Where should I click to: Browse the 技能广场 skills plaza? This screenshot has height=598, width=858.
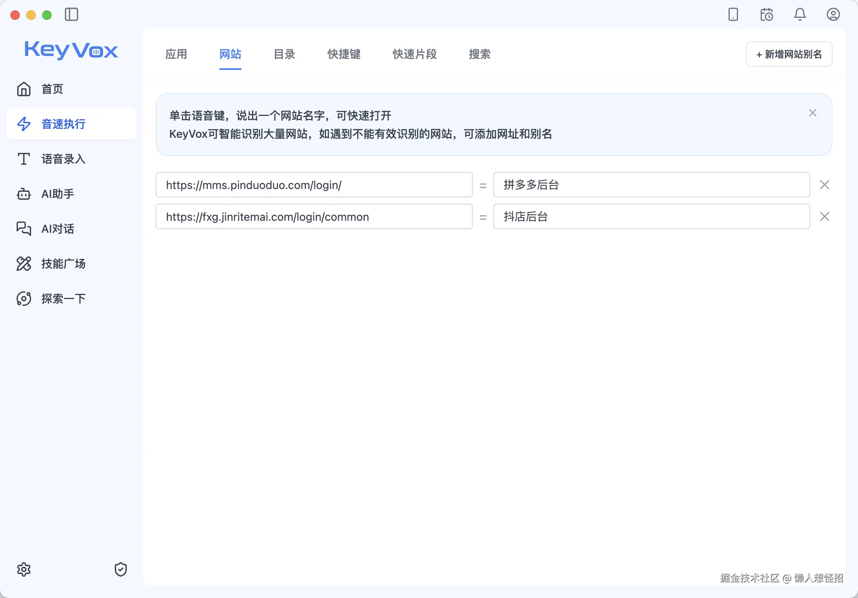coord(64,264)
